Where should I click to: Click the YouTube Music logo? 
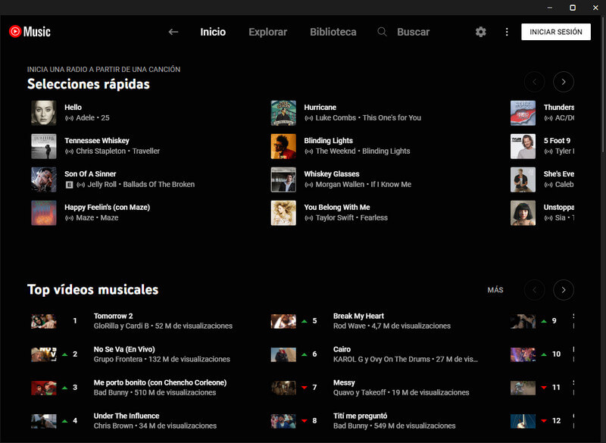30,32
